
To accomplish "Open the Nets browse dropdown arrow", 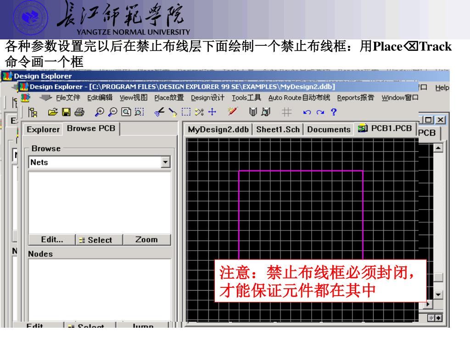I will [165, 162].
